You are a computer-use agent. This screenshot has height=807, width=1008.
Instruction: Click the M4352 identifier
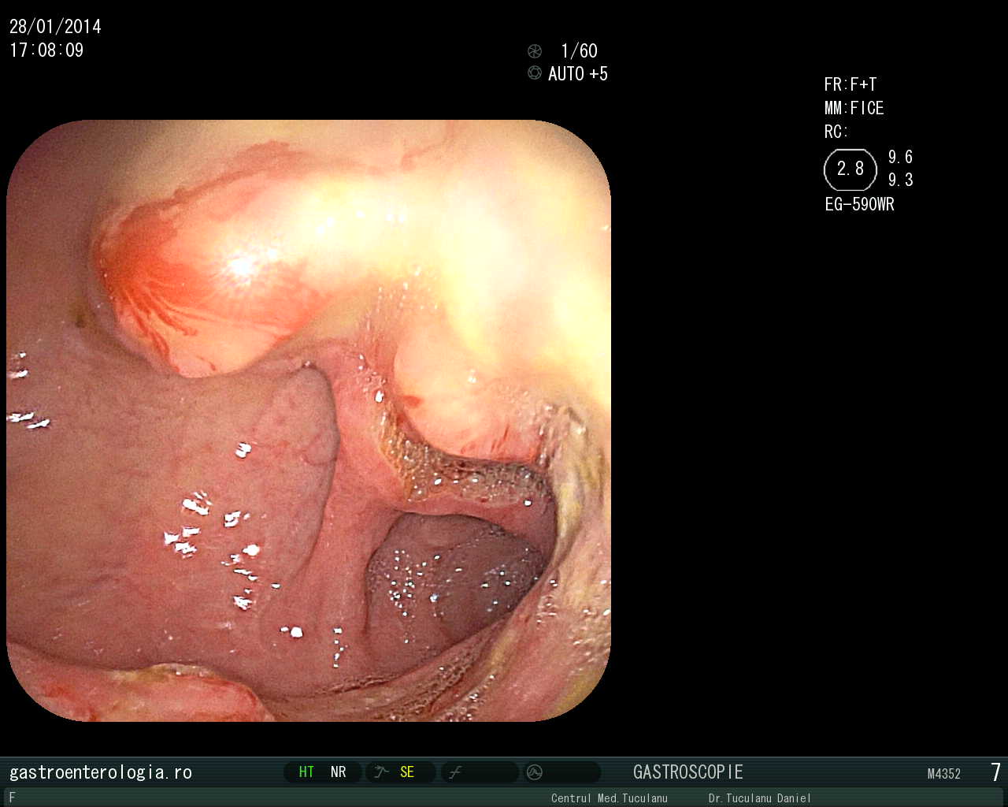point(944,775)
